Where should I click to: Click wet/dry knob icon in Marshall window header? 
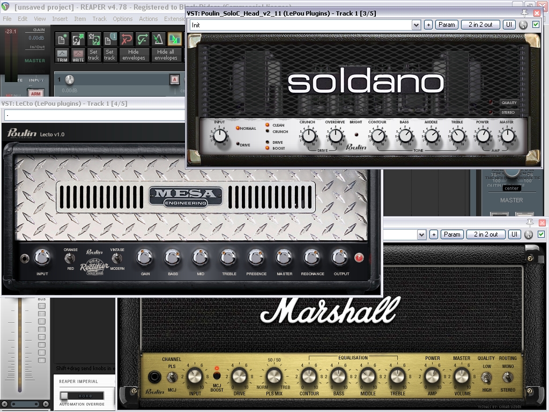coord(529,234)
